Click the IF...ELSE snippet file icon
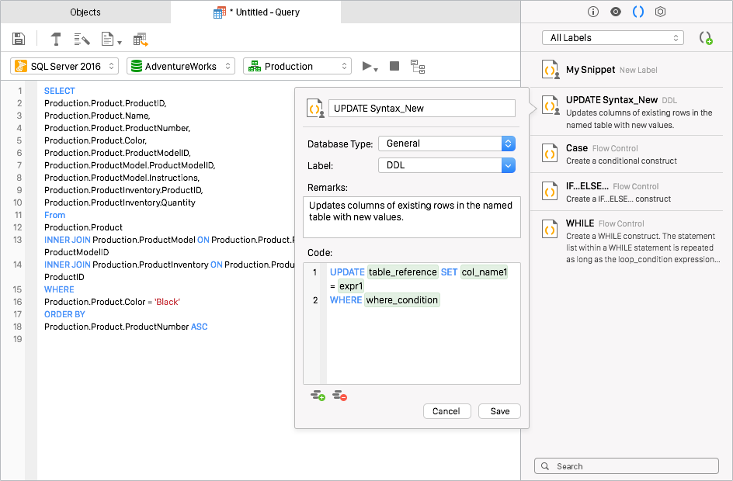 pyautogui.click(x=550, y=191)
